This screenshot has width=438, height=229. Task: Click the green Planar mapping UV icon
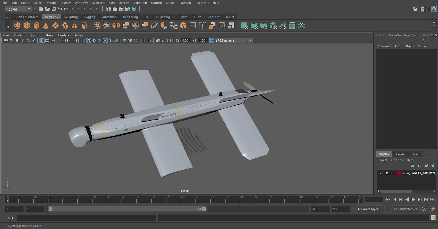(x=244, y=26)
